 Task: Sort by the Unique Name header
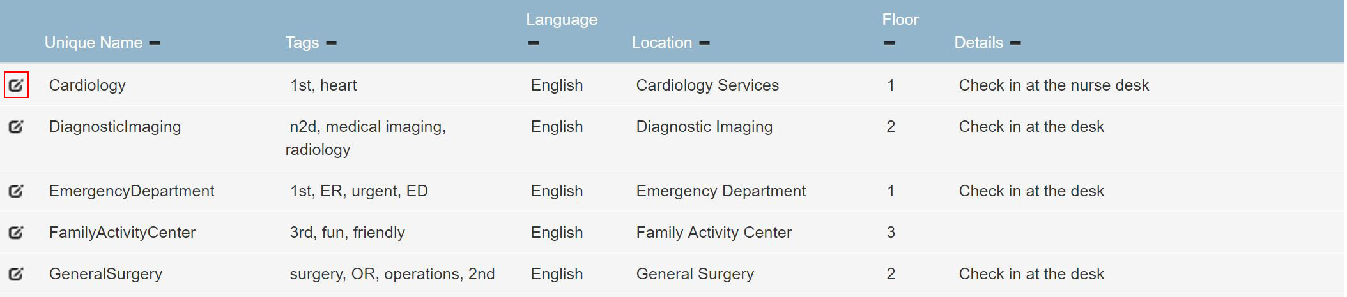(93, 43)
